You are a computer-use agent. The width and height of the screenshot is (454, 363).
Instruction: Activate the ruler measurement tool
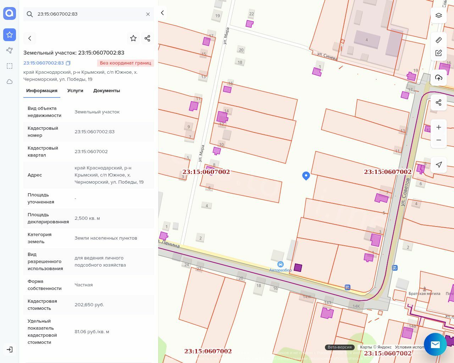click(x=439, y=40)
